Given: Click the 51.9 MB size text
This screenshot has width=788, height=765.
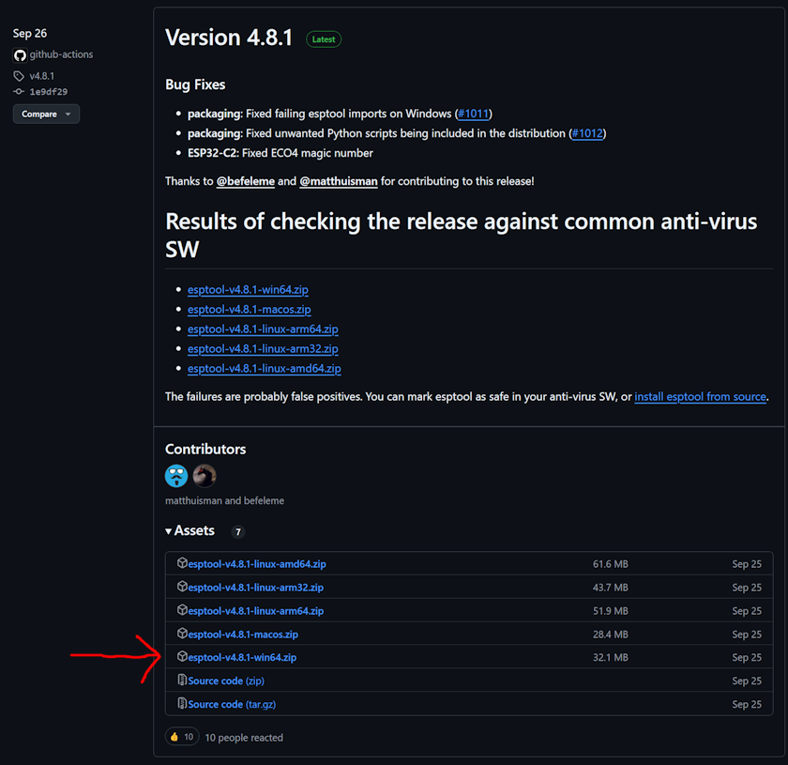Looking at the screenshot, I should click(610, 611).
